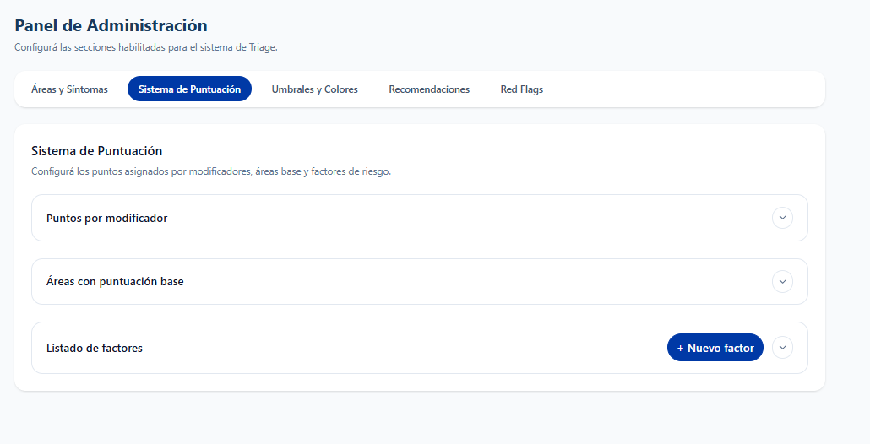Expand the Puntos por modificador chevron
This screenshot has width=870, height=444.
(x=782, y=218)
